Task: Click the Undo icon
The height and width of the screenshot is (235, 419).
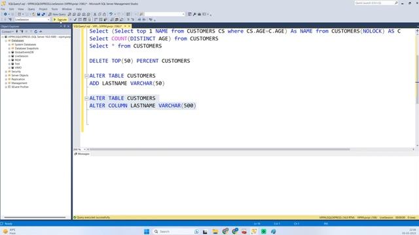Action: pos(111,14)
